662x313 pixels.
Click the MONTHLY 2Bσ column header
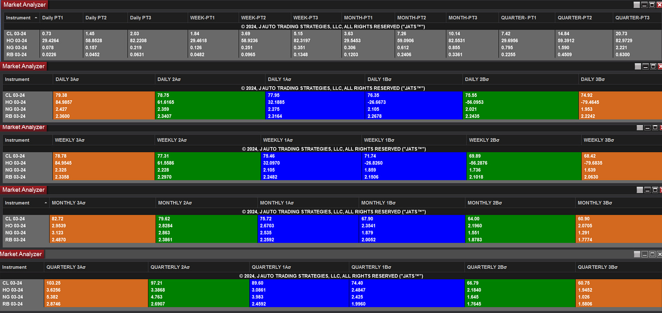(x=520, y=203)
